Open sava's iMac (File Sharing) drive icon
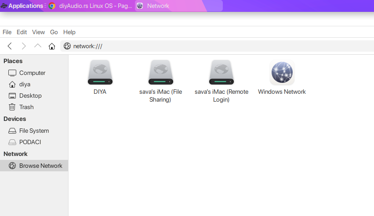This screenshot has height=216, width=374. [160, 72]
